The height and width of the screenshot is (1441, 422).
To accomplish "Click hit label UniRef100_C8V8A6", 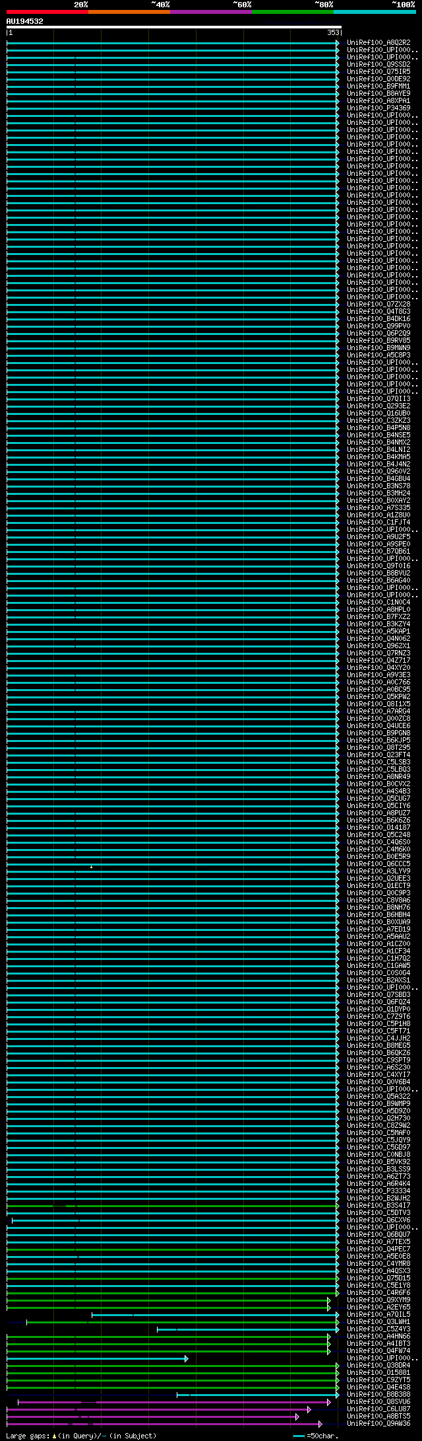I will coord(378,900).
